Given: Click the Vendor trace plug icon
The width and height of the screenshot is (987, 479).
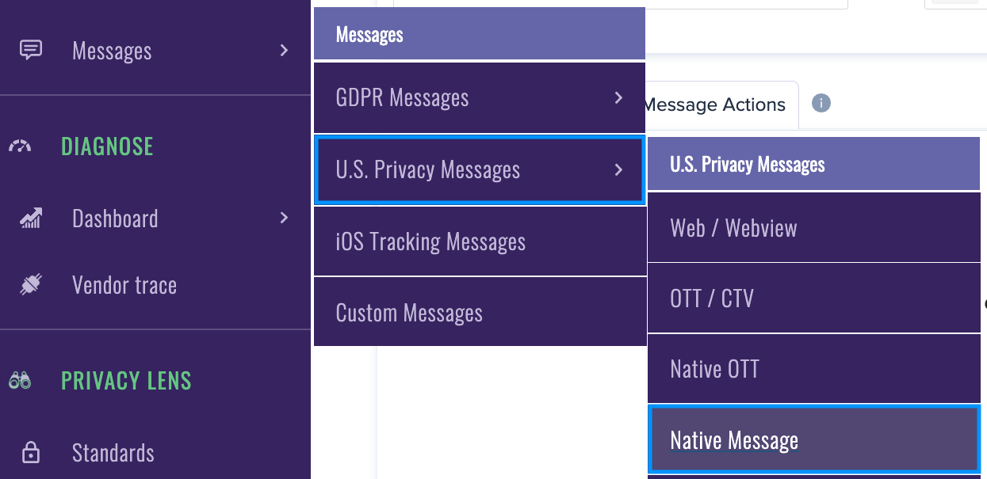Looking at the screenshot, I should 31,285.
